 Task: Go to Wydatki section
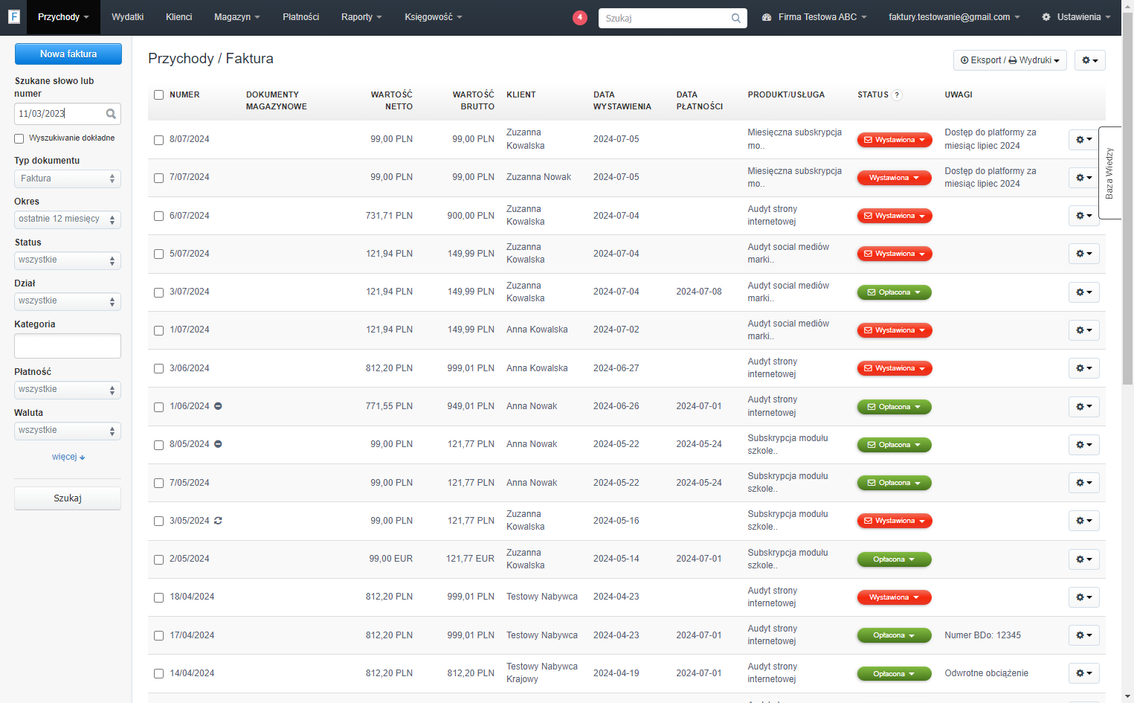128,17
